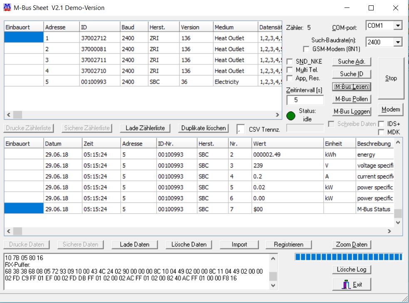
Task: Expand the Such-Baudrate dropdown
Action: (x=398, y=42)
